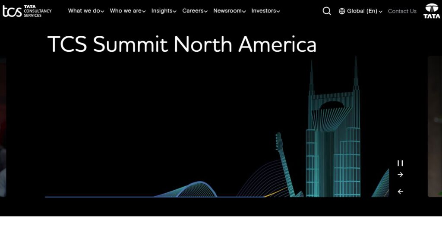Open the search magnifier icon
The image size is (442, 226).
327,11
